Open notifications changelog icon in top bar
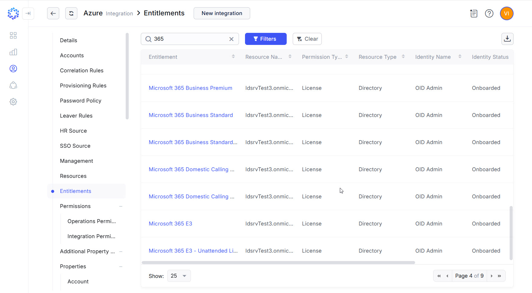Screen dimensions: 532x293 [x=473, y=13]
